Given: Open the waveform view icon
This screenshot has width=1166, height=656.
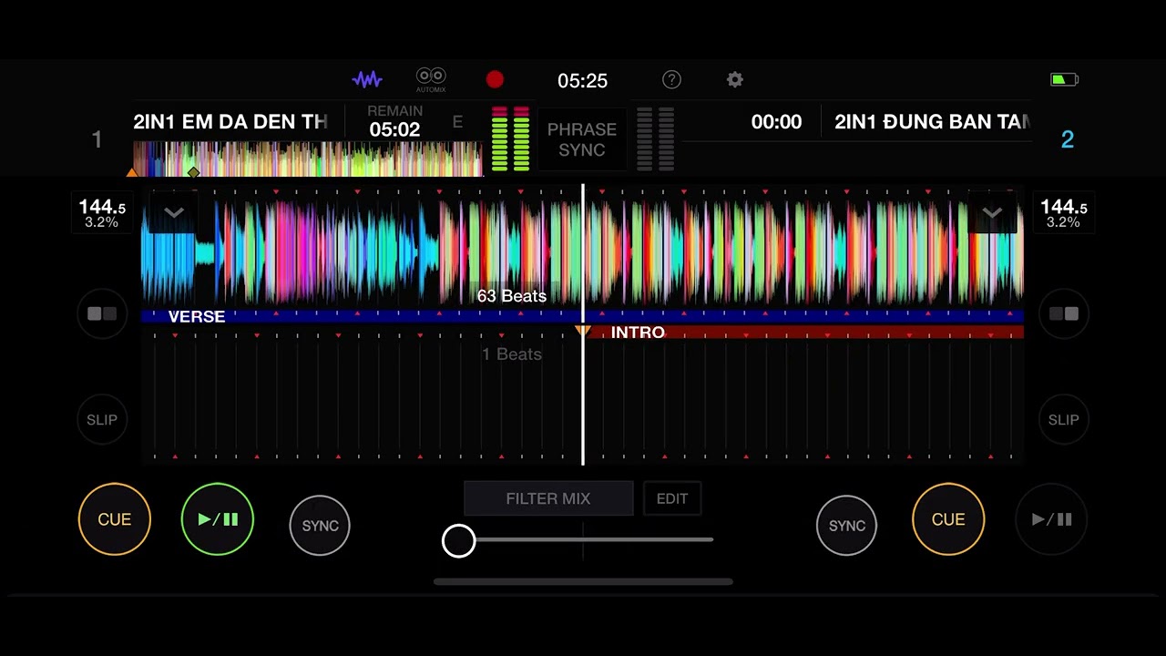Looking at the screenshot, I should click(x=367, y=80).
